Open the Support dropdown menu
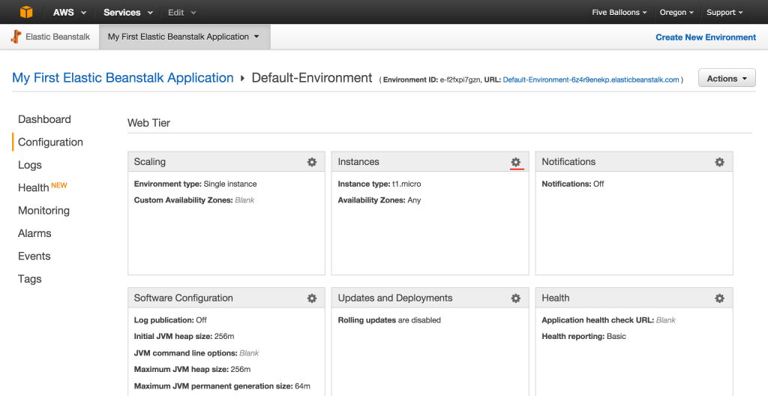768x396 pixels. pyautogui.click(x=724, y=12)
